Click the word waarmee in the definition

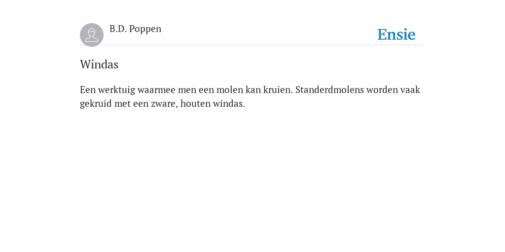click(x=156, y=90)
